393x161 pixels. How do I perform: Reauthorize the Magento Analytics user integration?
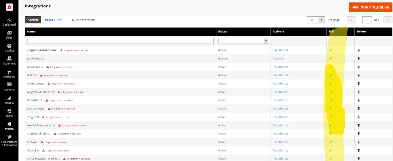coord(280,50)
